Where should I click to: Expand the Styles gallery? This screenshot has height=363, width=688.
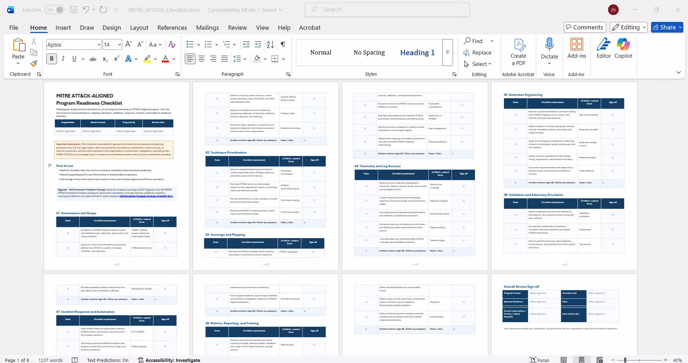tap(447, 52)
